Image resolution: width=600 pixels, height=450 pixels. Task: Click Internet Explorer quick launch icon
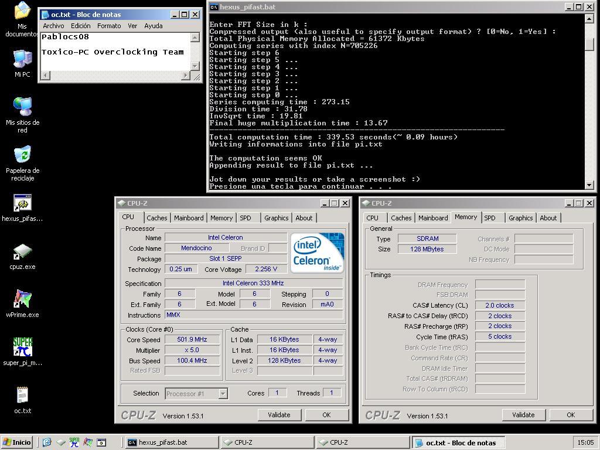(x=47, y=442)
